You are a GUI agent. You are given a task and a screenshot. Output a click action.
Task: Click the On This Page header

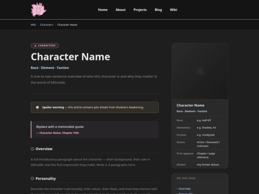click(186, 178)
